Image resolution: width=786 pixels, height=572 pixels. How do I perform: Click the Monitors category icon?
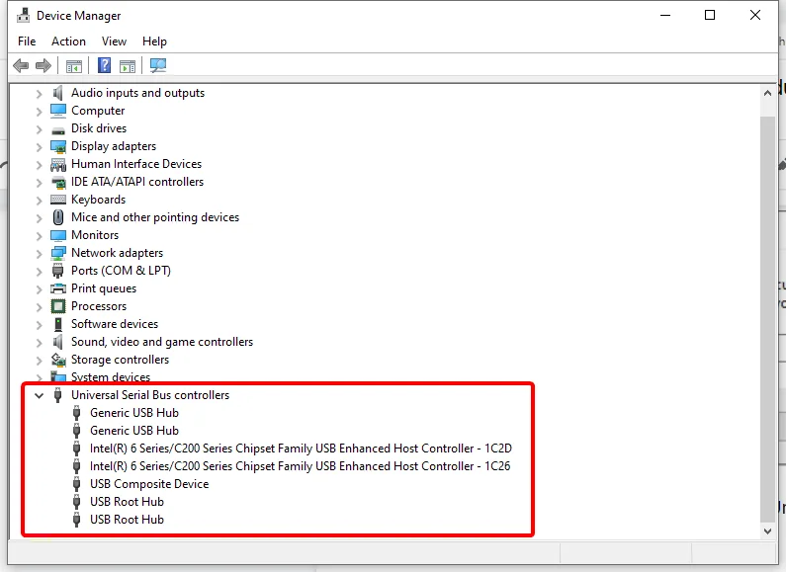click(x=58, y=235)
